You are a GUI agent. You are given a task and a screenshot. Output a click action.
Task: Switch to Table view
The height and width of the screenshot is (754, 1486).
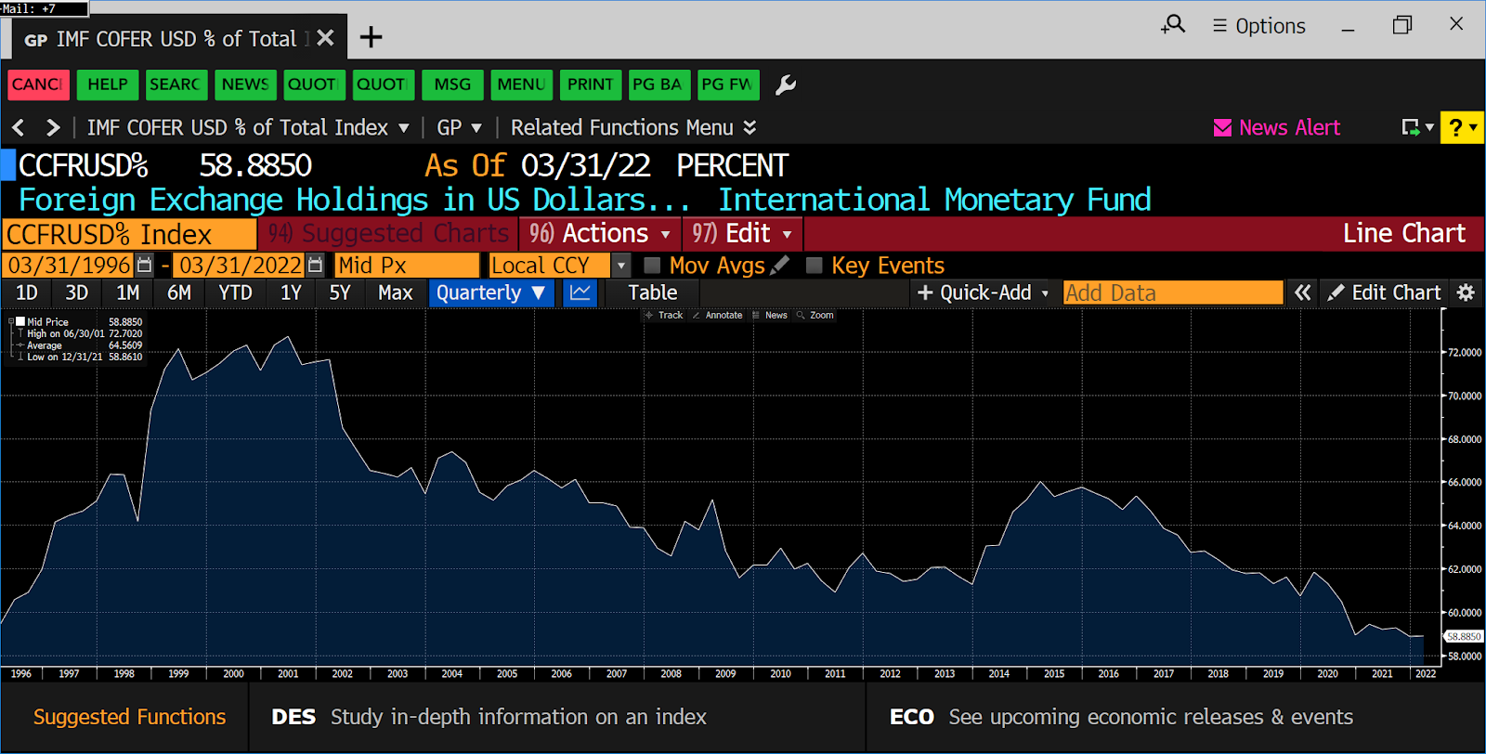(653, 292)
